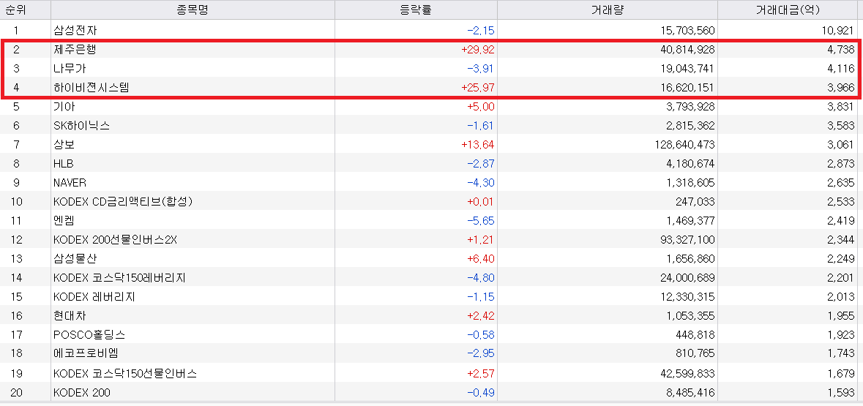Select the +5.00 change rate for 기아
The width and height of the screenshot is (863, 406).
tap(480, 107)
